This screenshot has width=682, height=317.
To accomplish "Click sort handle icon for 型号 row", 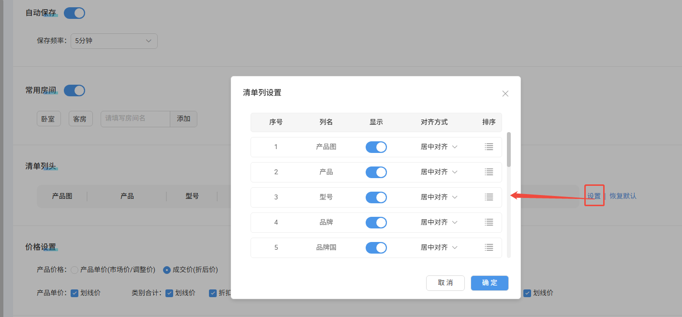I will 489,197.
